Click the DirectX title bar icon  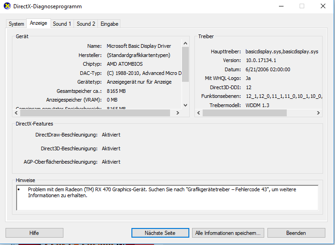pos(7,6)
